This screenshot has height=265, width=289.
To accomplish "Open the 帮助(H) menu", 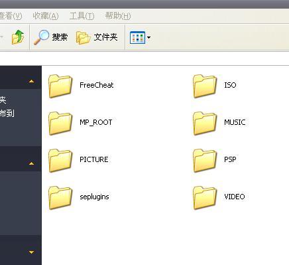I will pyautogui.click(x=118, y=16).
